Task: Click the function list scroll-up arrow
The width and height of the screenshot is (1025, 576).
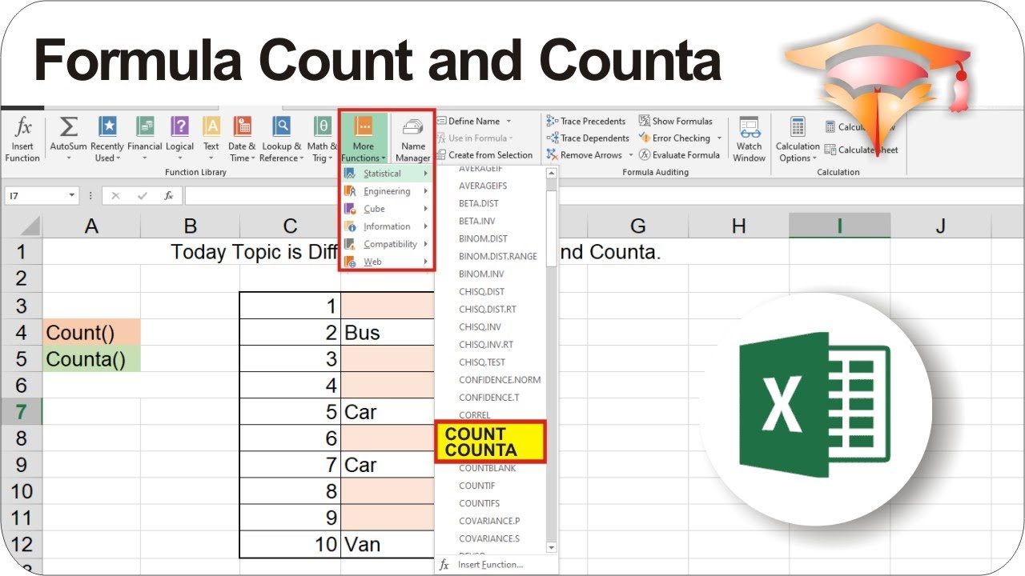Action: pos(551,173)
